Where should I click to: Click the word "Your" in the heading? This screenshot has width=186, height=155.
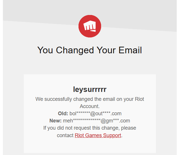106,50
